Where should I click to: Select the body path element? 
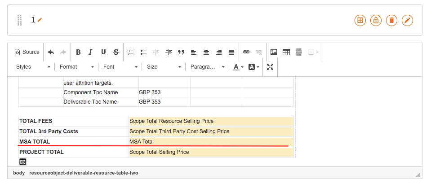[19, 173]
